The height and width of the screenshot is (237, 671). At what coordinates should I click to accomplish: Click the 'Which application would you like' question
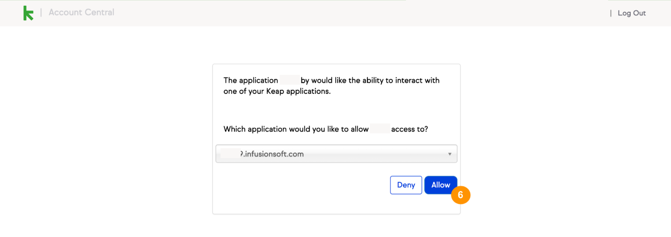click(325, 129)
